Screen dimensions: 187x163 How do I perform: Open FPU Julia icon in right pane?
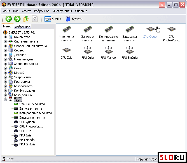pyautogui.click(x=88, y=53)
